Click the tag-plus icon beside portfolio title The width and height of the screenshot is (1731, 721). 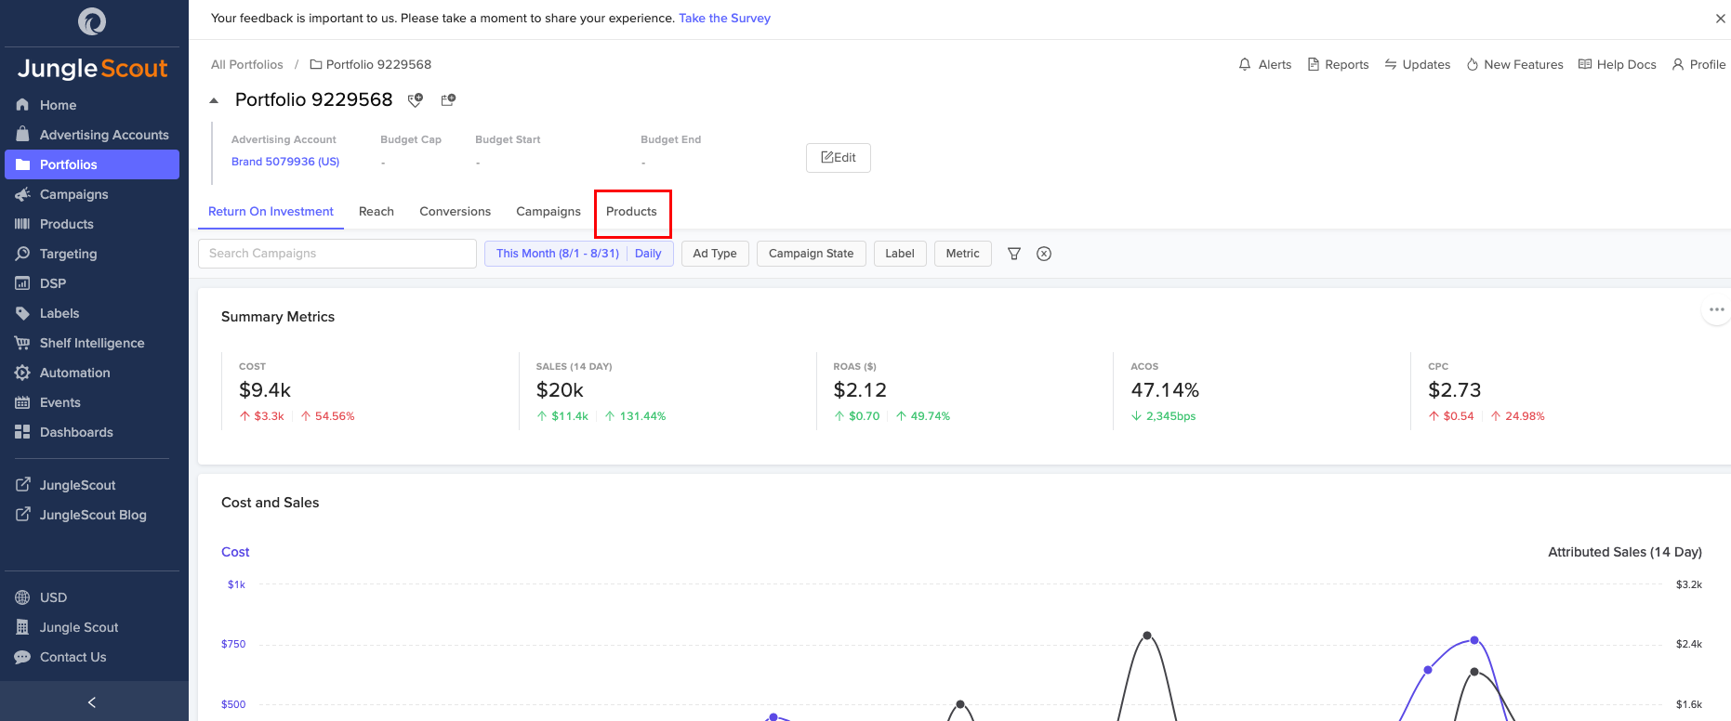(416, 99)
